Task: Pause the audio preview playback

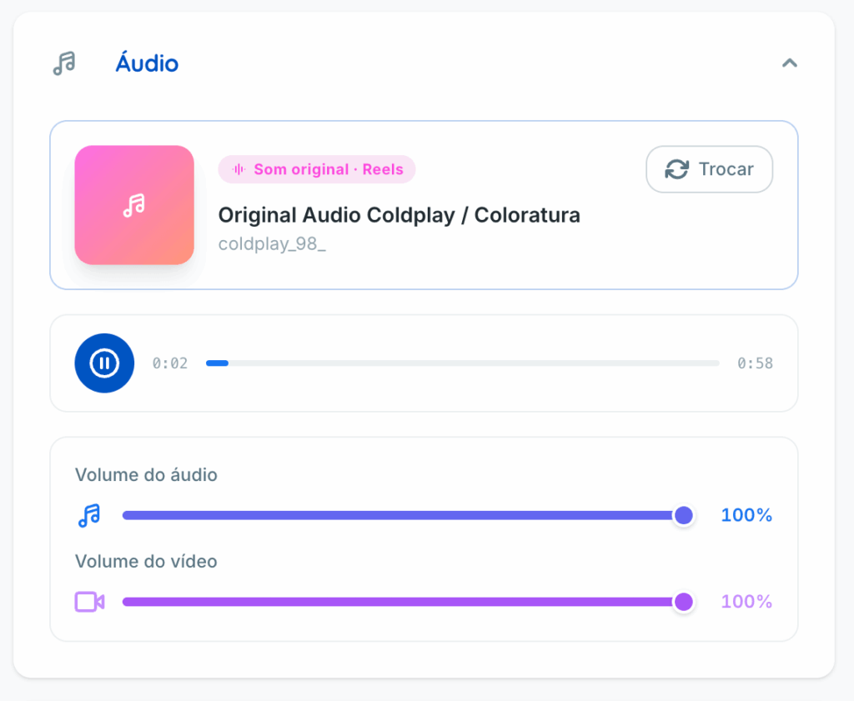Action: (104, 363)
